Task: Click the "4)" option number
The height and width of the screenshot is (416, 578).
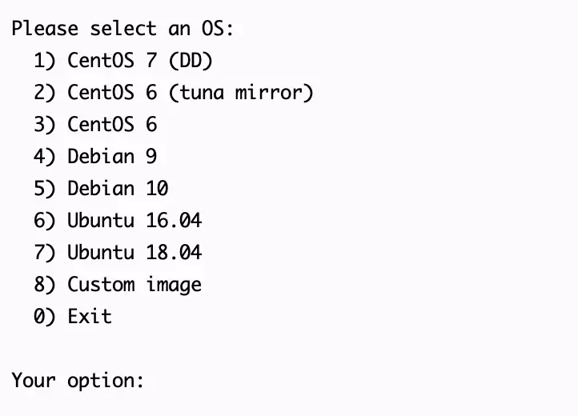Action: 45,157
